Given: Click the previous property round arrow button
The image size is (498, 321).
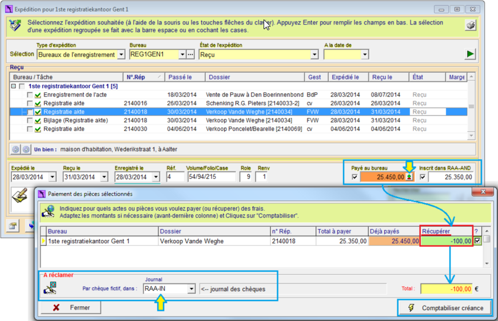Looking at the screenshot, I should [15, 149].
